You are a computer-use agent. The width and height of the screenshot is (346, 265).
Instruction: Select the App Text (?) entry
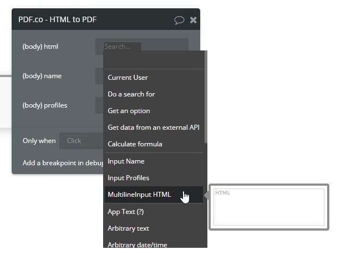[x=126, y=212]
